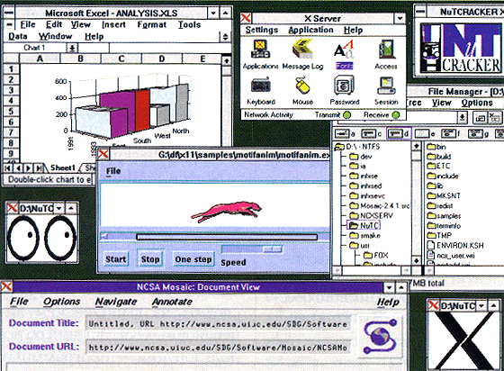The image size is (504, 371).
Task: Click the Document Title field in Mosaic
Action: tap(219, 324)
